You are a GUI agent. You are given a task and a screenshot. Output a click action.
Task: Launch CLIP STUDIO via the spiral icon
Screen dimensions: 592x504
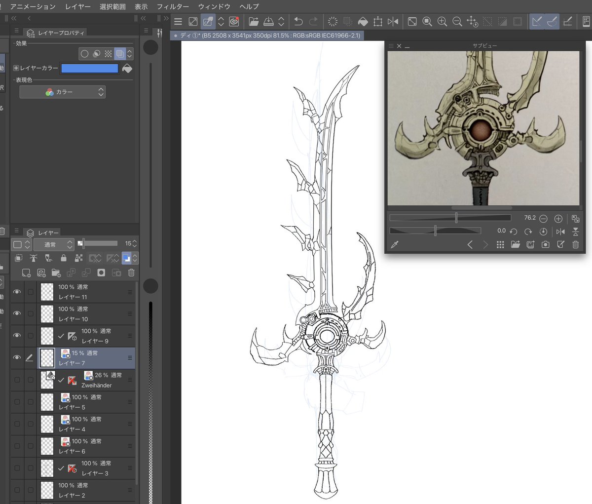click(x=234, y=21)
